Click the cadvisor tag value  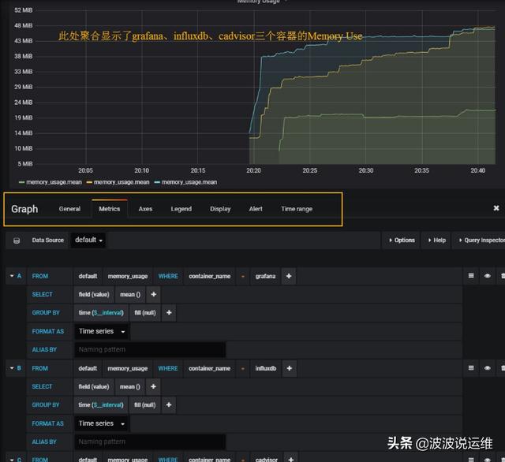click(267, 459)
